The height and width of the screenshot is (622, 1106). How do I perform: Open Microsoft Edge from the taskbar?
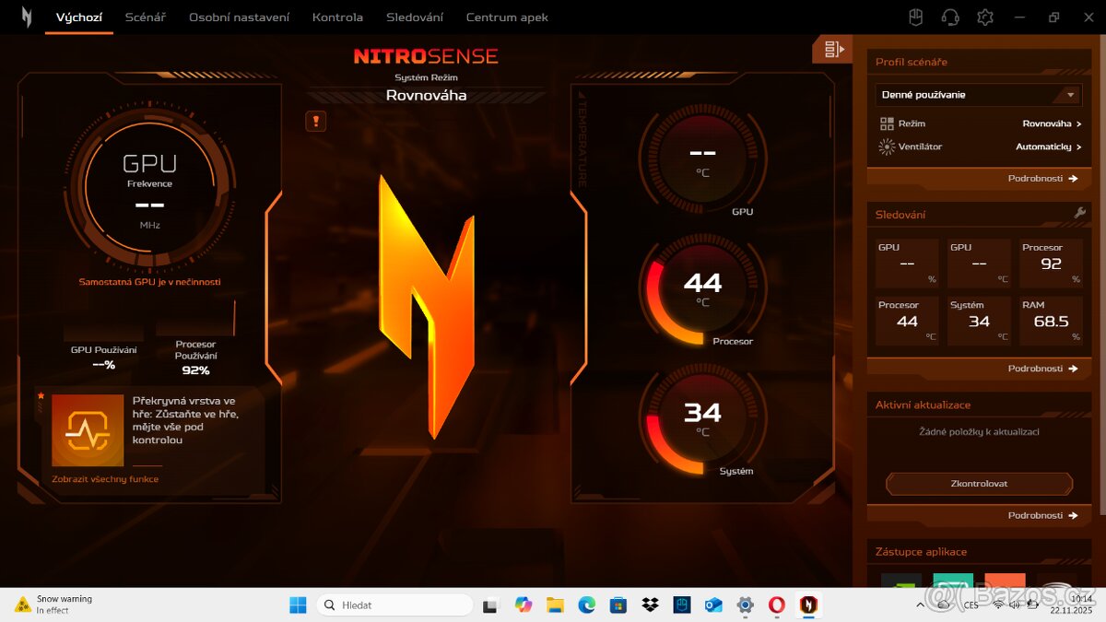pyautogui.click(x=587, y=604)
